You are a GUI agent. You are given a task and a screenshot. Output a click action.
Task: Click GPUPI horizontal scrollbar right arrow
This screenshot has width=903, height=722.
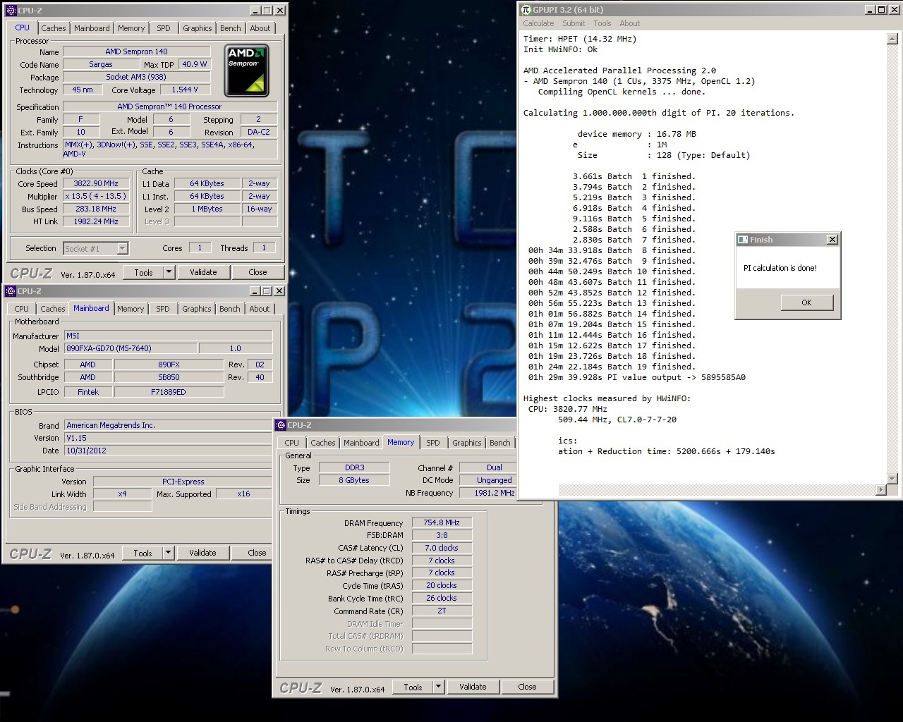coord(880,490)
